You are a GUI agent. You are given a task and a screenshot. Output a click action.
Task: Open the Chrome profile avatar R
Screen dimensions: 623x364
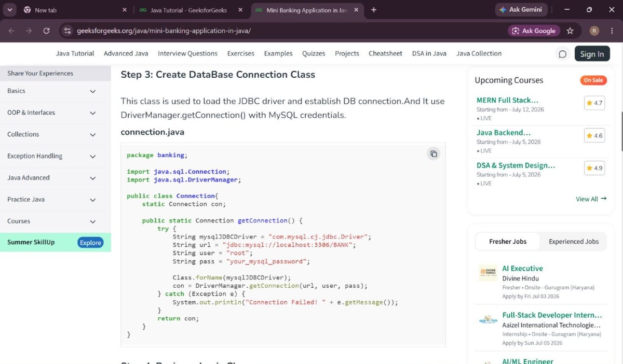594,31
